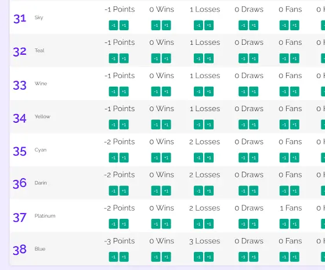Decrease Blue's Losses with -1 button
Viewport: 325px width, 270px height.
coord(198,257)
